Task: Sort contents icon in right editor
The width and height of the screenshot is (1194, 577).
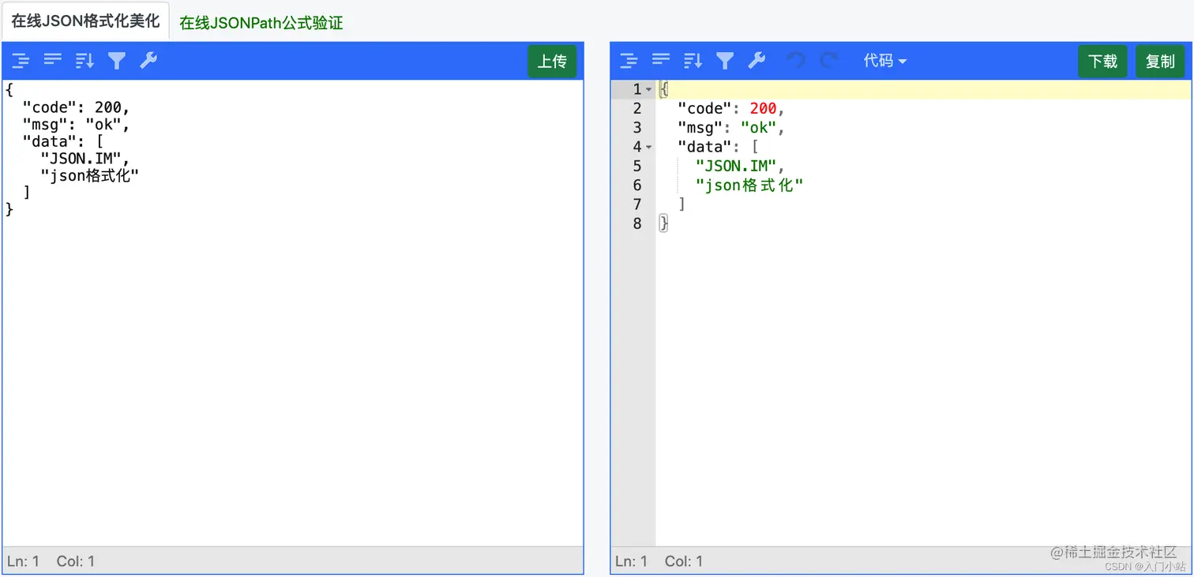Action: [693, 61]
